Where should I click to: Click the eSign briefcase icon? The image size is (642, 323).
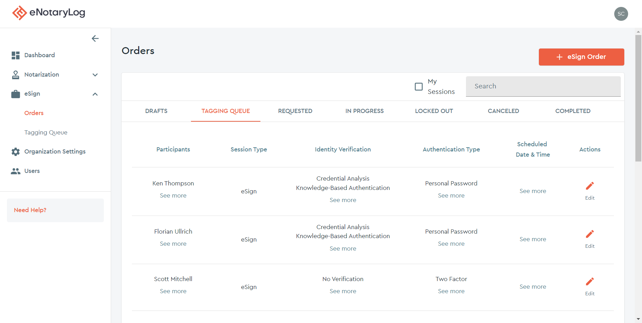[16, 94]
